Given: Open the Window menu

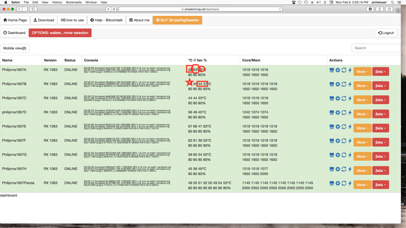Looking at the screenshot, I should [x=91, y=2].
